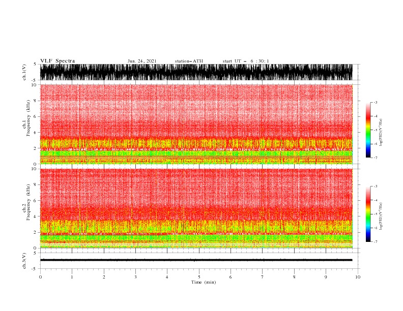Click the ch.1 frequency tick label "8"

[35, 101]
